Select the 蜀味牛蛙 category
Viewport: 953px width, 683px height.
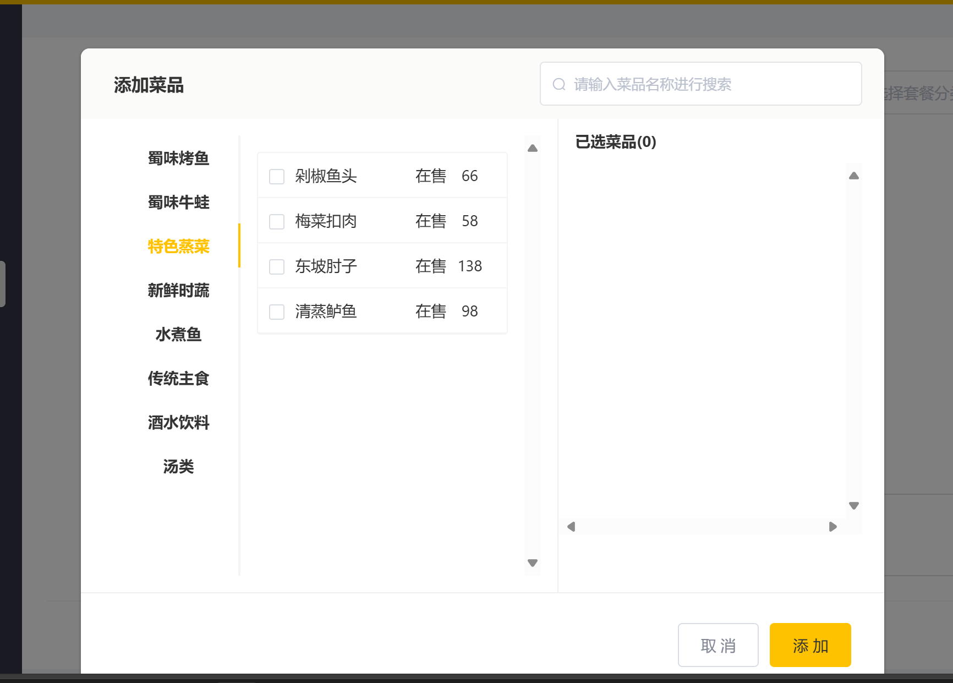tap(178, 202)
